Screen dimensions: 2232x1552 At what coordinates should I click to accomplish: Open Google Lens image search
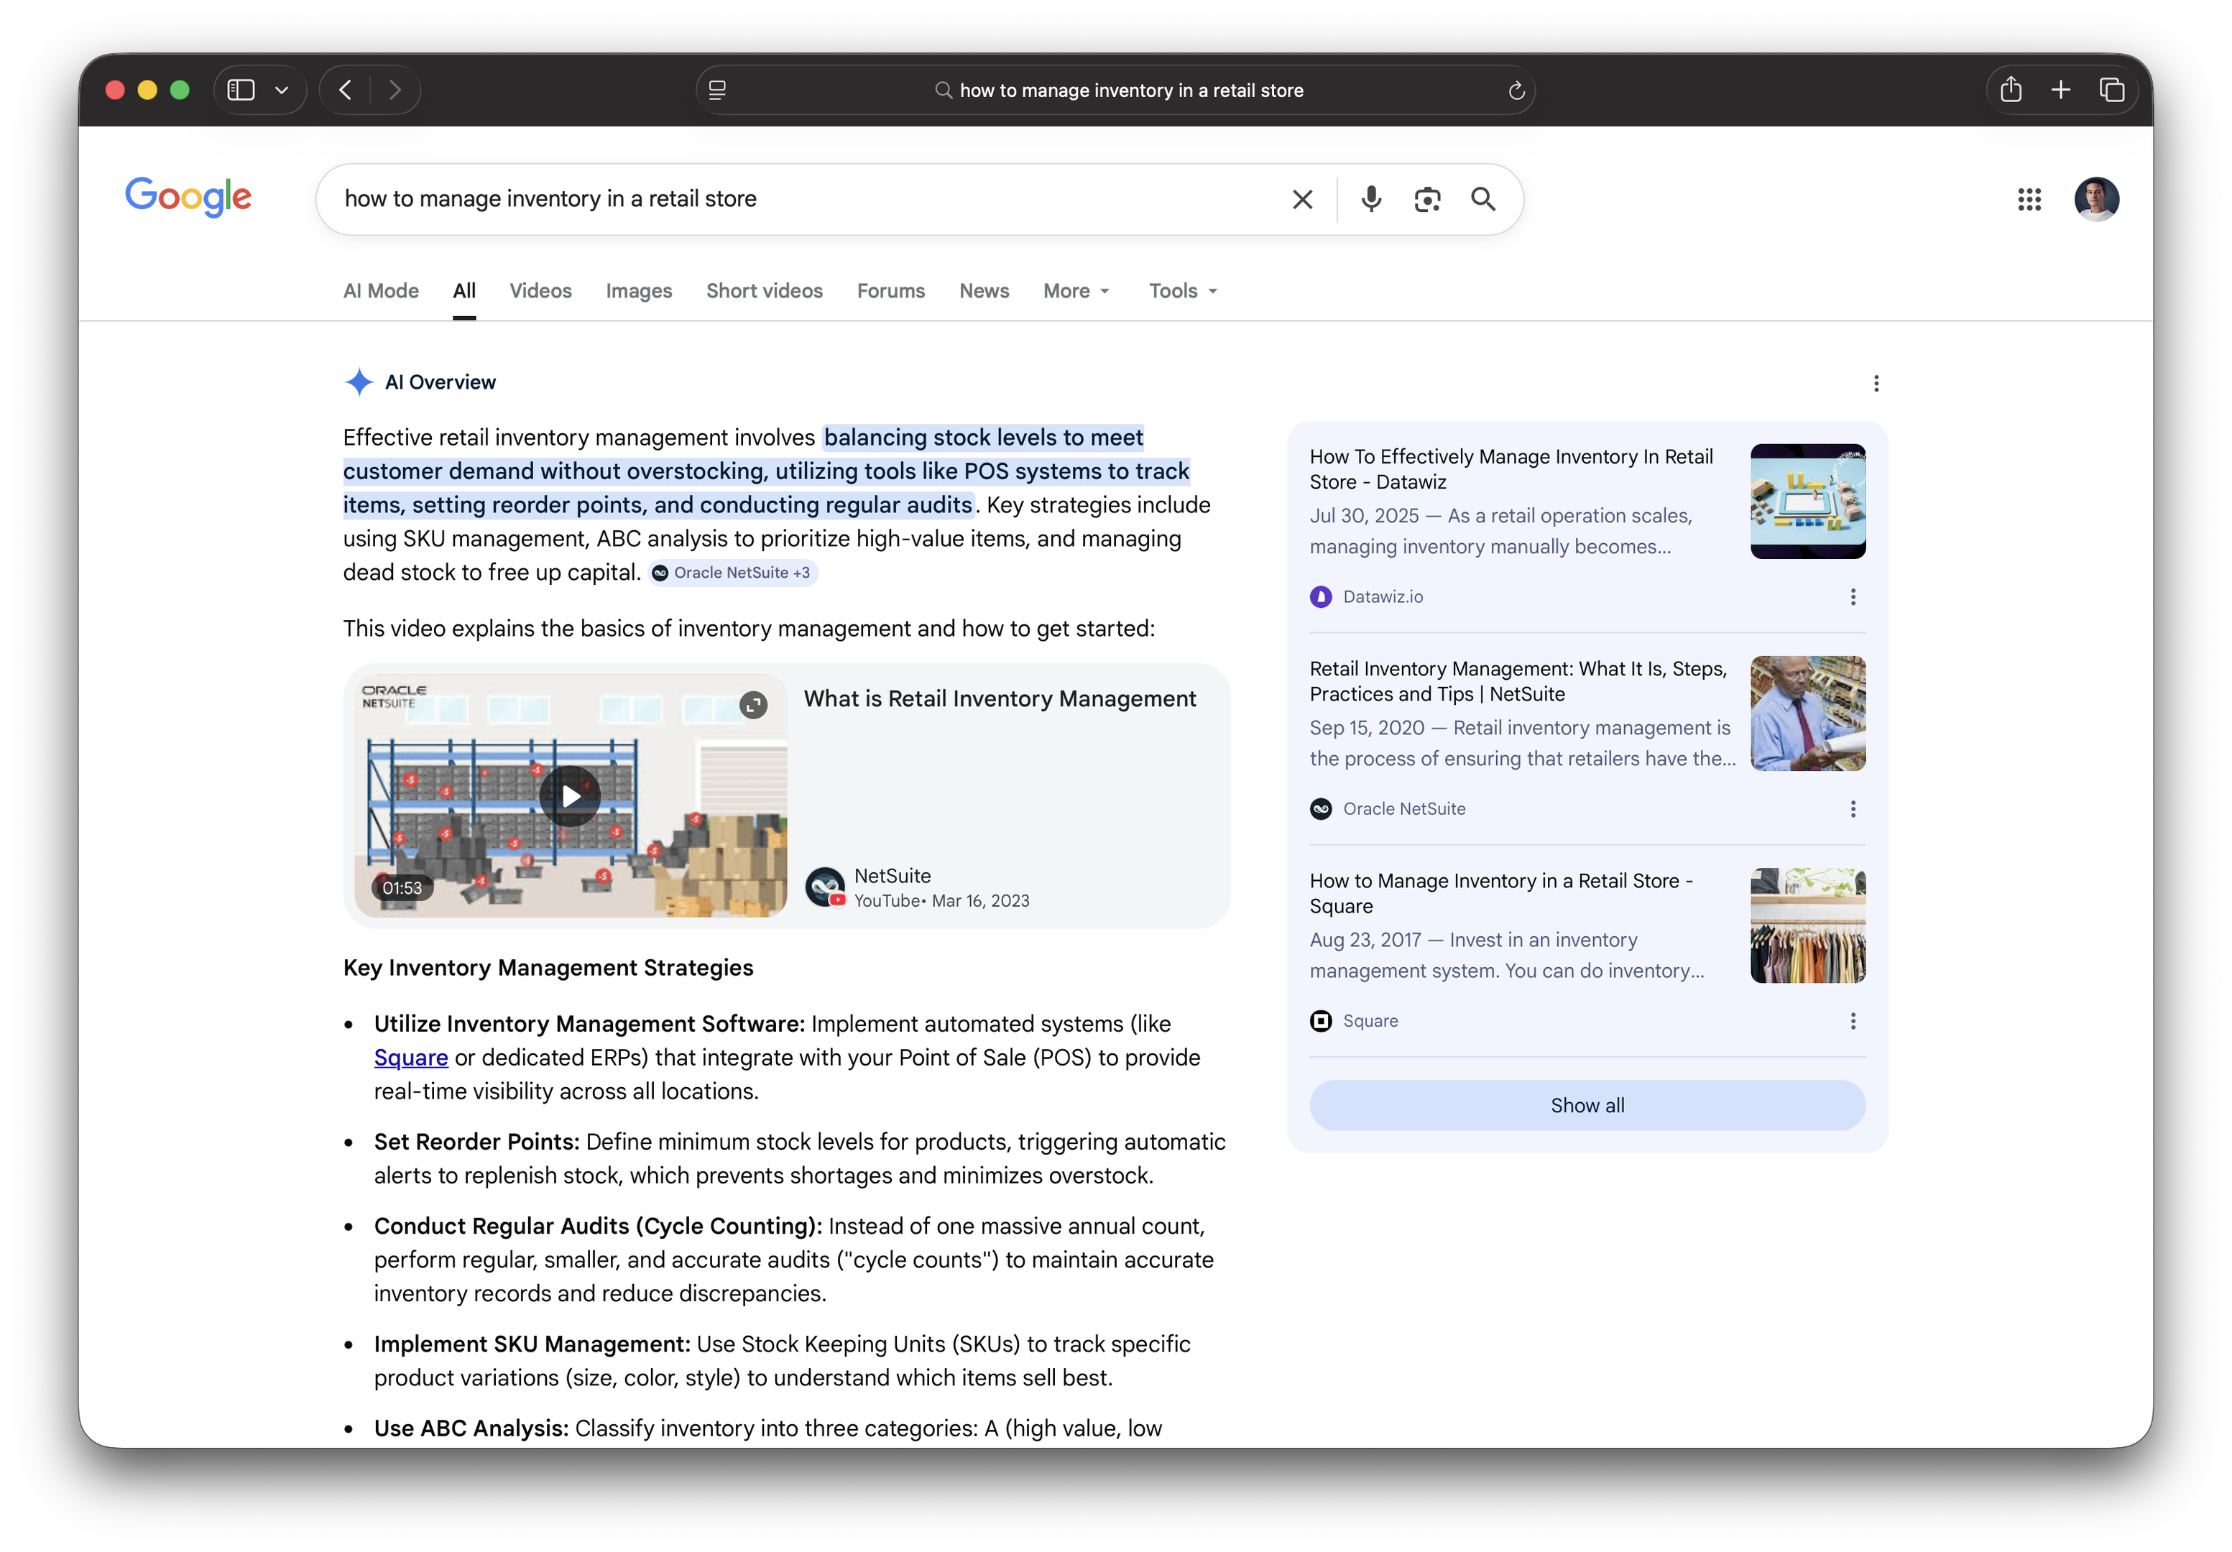(x=1426, y=199)
